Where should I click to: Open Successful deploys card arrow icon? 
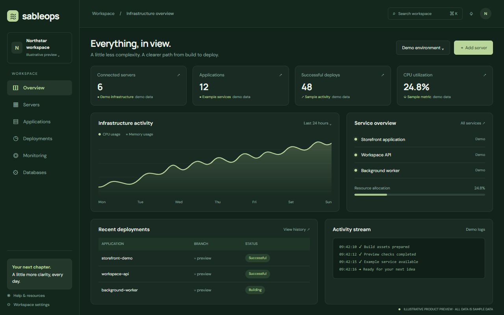click(x=383, y=75)
